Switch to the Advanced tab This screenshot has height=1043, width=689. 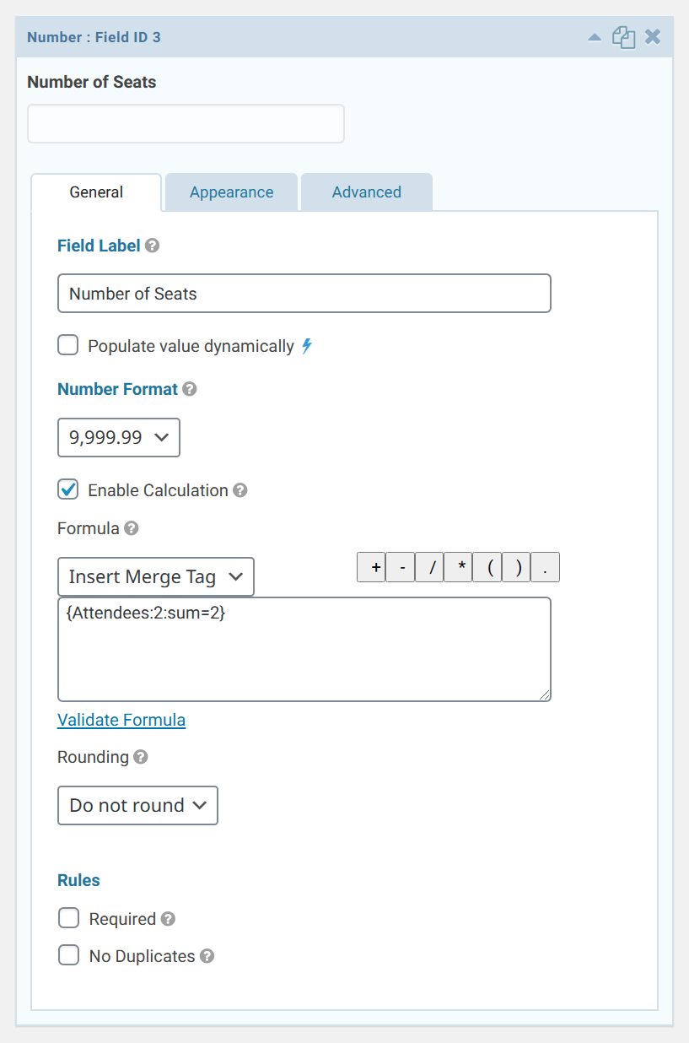click(x=366, y=192)
